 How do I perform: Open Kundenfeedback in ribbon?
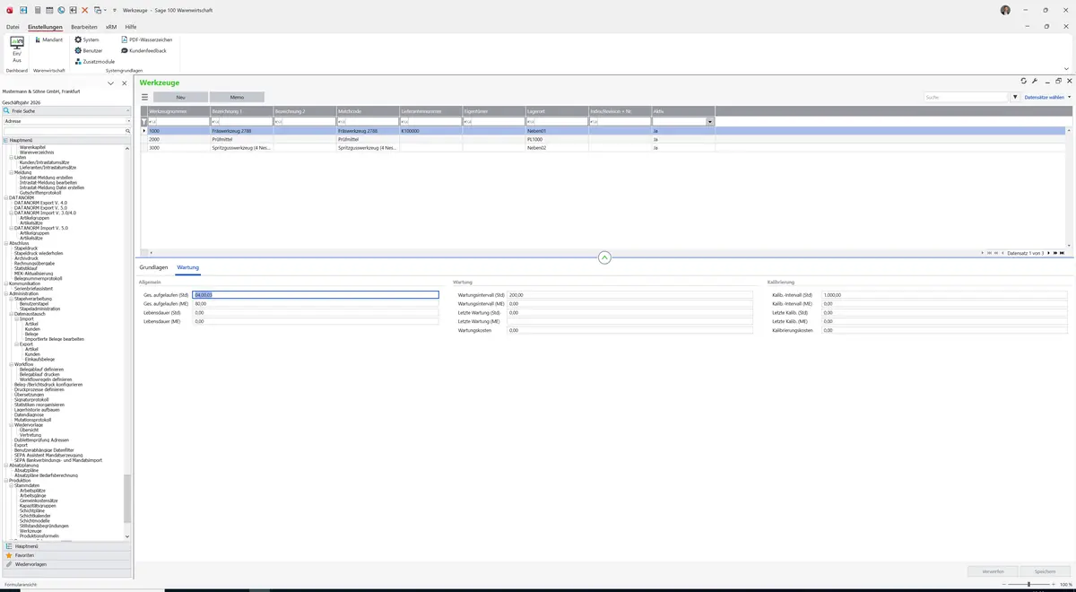point(143,50)
